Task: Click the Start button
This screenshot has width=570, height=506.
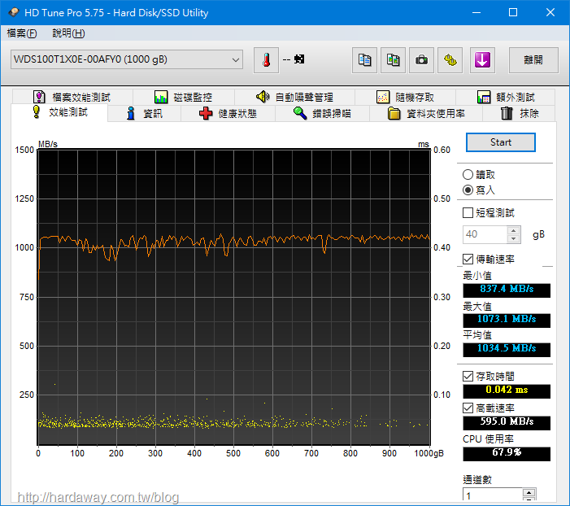Action: (x=501, y=142)
